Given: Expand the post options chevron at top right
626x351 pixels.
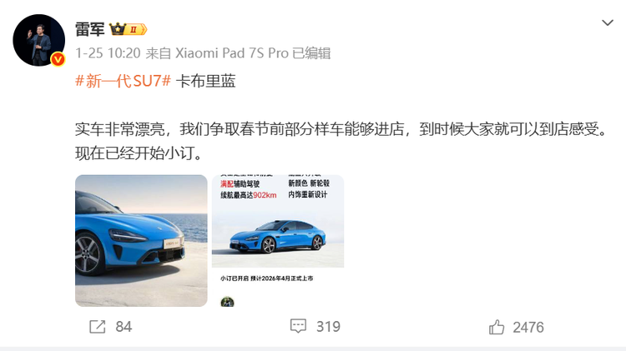Looking at the screenshot, I should (x=608, y=23).
